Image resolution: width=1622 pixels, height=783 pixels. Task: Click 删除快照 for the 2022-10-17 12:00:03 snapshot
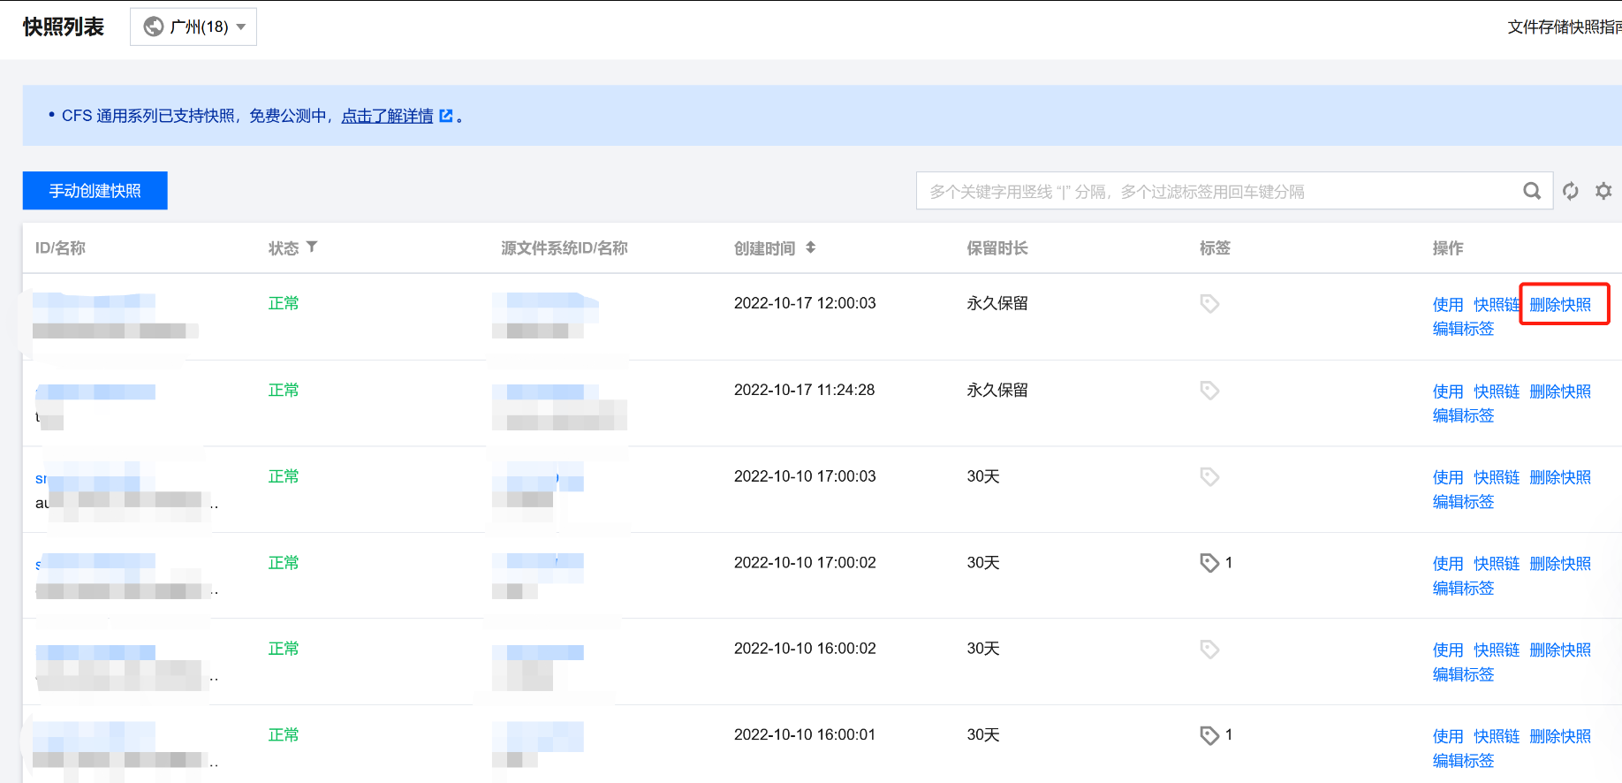coord(1560,305)
